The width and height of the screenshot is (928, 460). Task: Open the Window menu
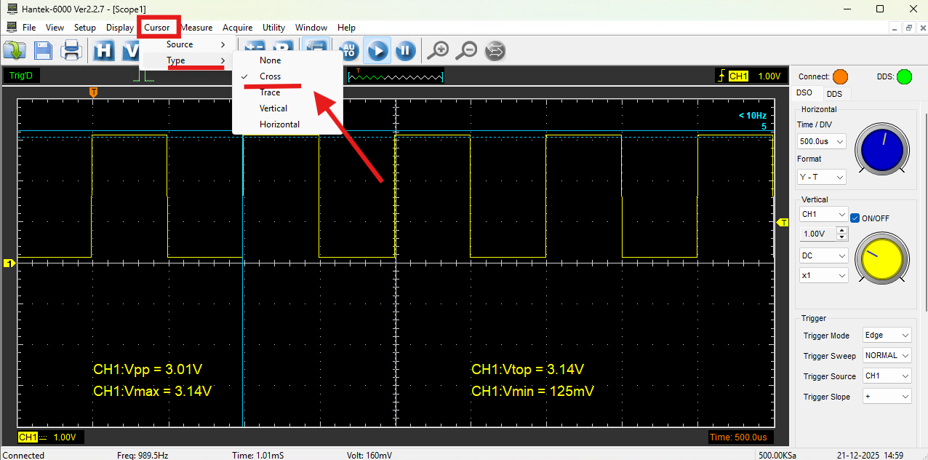pos(311,28)
